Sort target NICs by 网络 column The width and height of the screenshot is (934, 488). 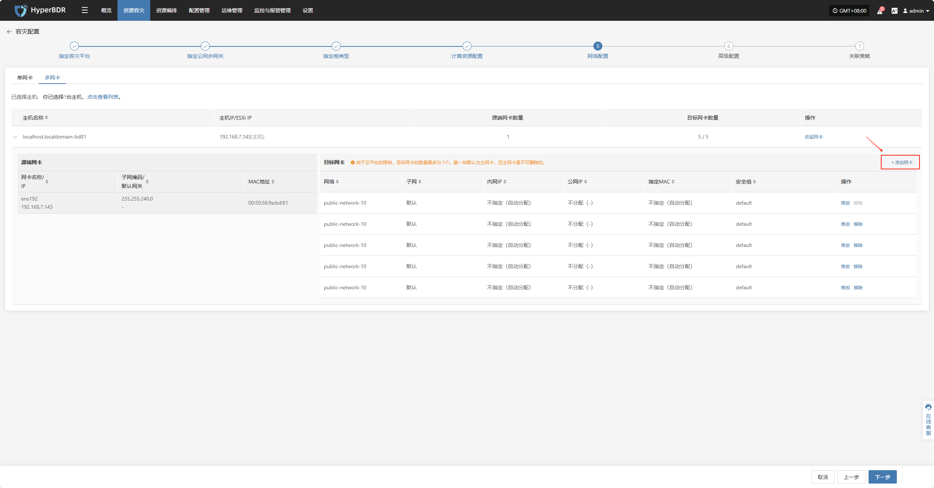click(337, 182)
